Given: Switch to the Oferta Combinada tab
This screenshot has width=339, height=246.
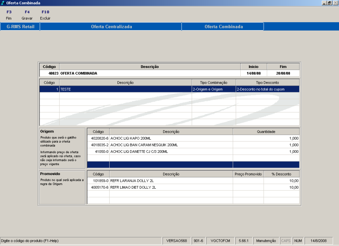Looking at the screenshot, I should (x=223, y=27).
